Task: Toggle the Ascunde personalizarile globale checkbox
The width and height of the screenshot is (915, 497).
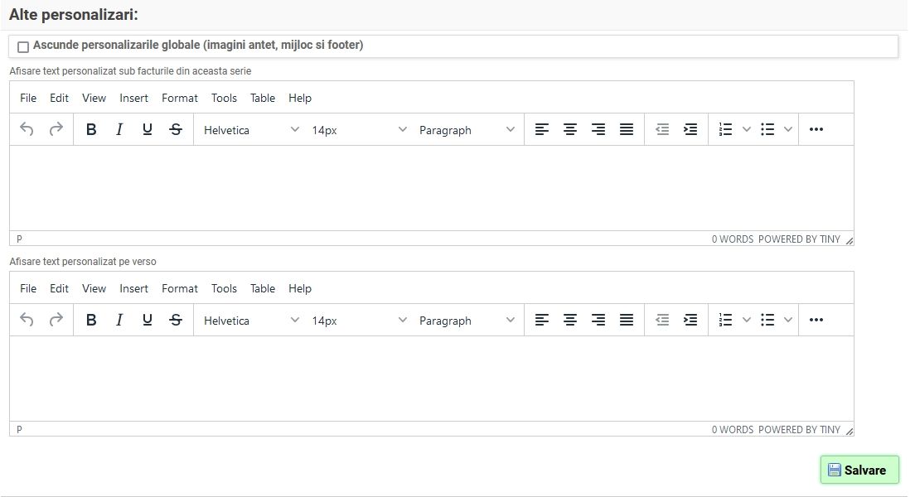Action: [x=23, y=47]
